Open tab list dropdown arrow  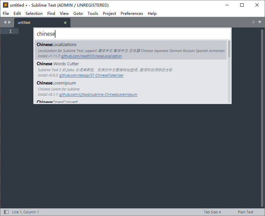pyautogui.click(x=260, y=22)
